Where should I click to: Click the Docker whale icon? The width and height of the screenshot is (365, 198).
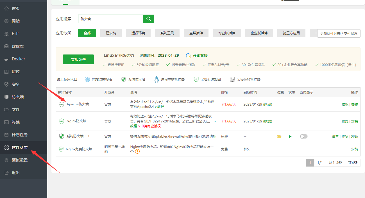pos(7,59)
